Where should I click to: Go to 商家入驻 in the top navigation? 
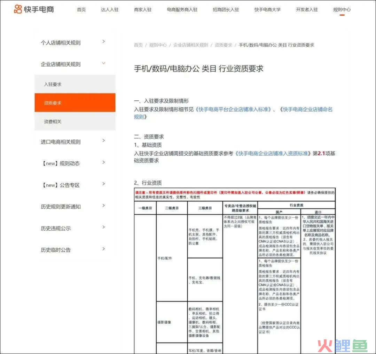[x=143, y=10]
